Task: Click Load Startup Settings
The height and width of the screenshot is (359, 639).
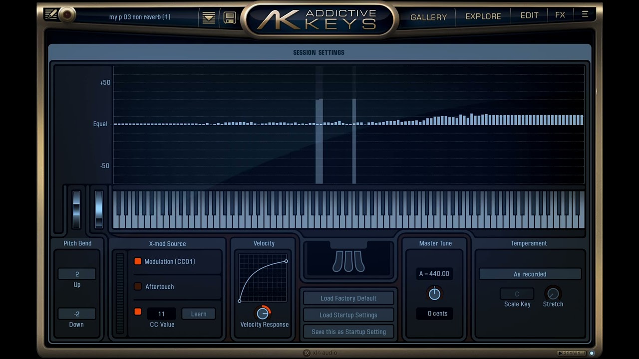Action: click(348, 315)
